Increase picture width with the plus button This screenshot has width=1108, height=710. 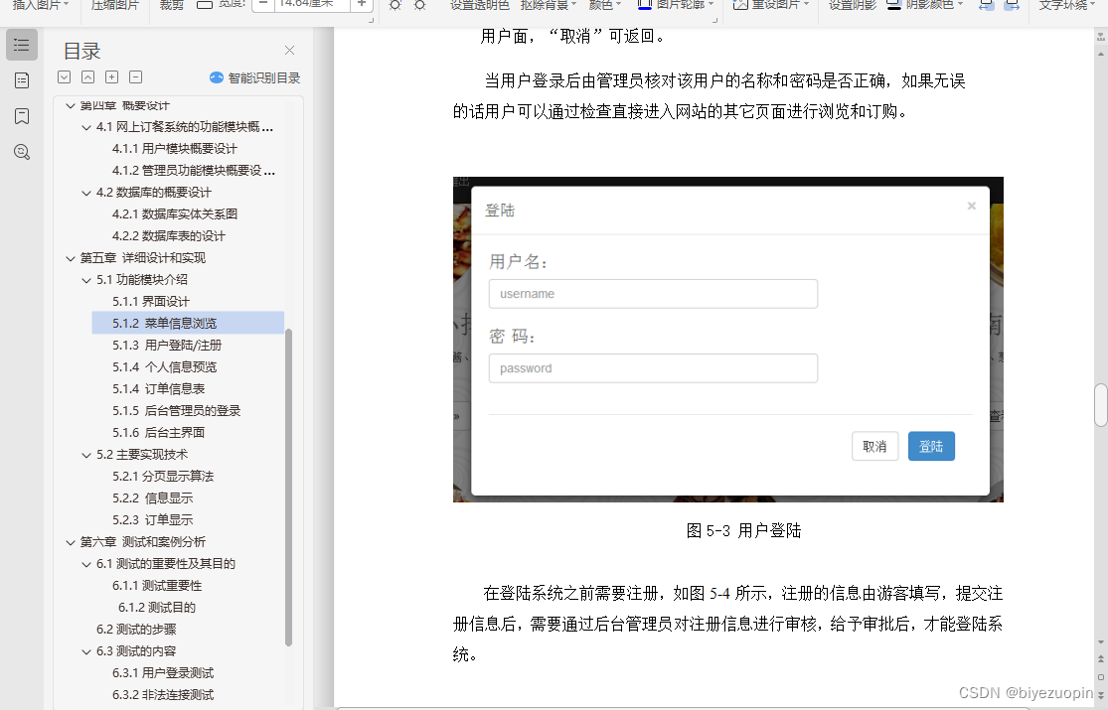pos(361,4)
